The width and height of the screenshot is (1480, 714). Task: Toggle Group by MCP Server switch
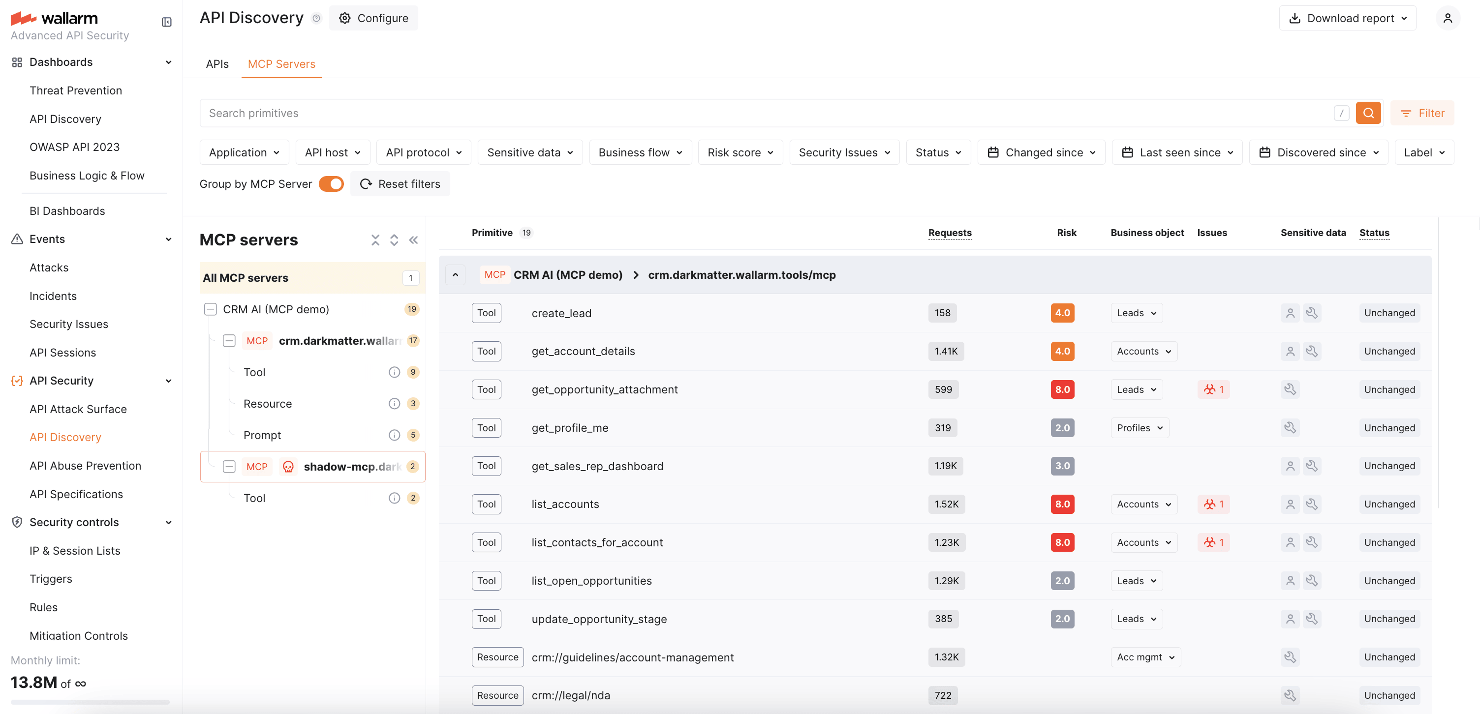click(x=332, y=184)
